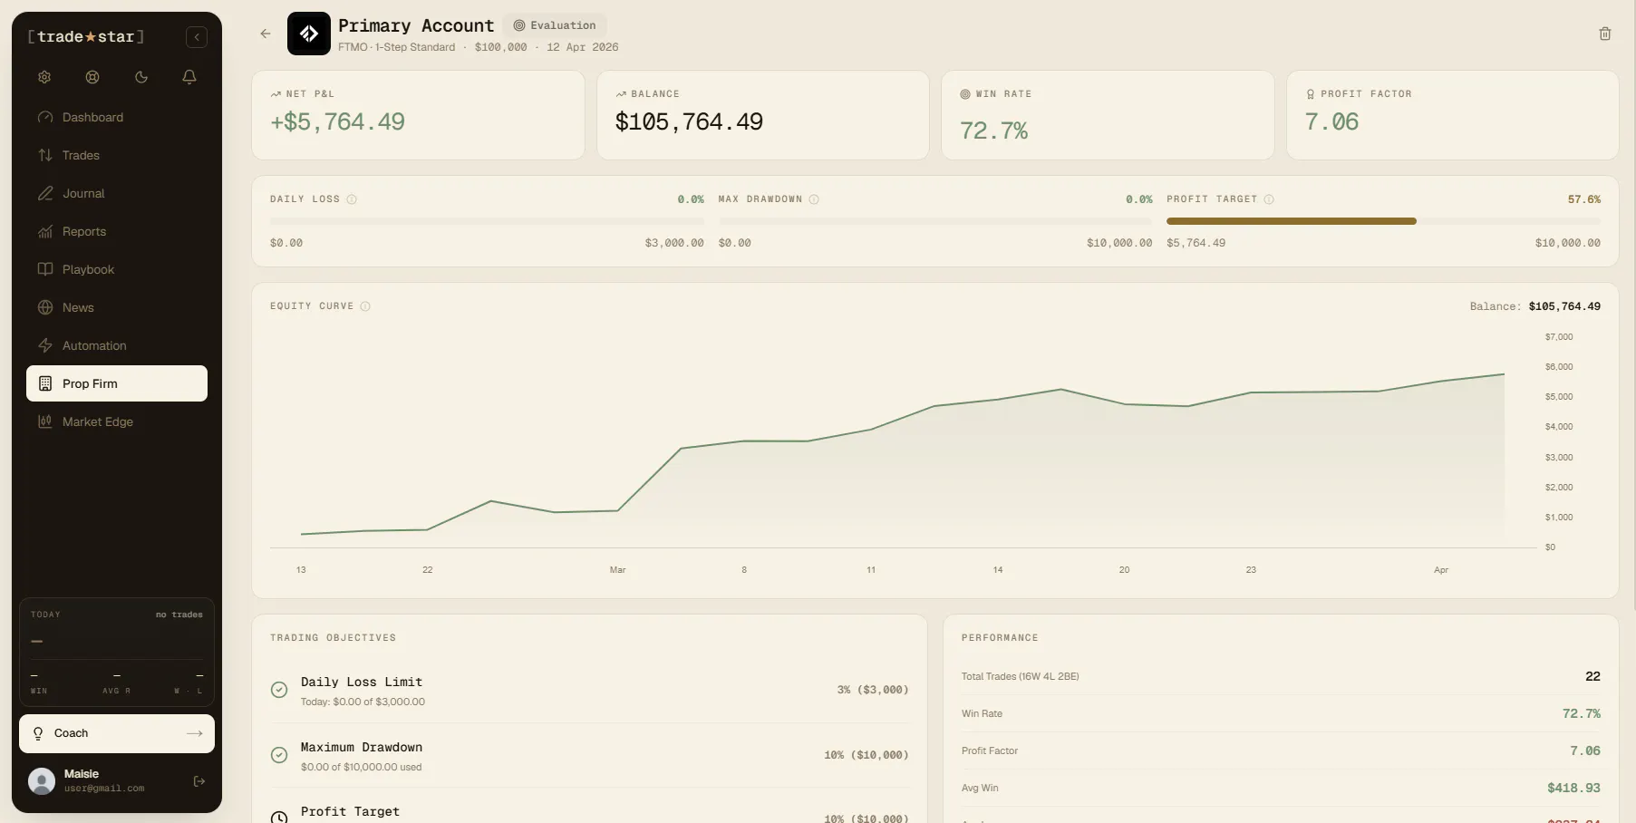
Task: Open Coach using its arrow
Action: 195,733
